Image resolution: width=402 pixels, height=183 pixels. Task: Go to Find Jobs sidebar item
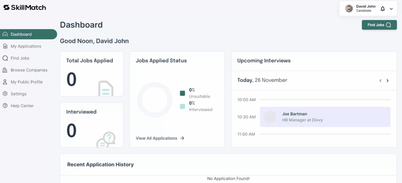[20, 58]
